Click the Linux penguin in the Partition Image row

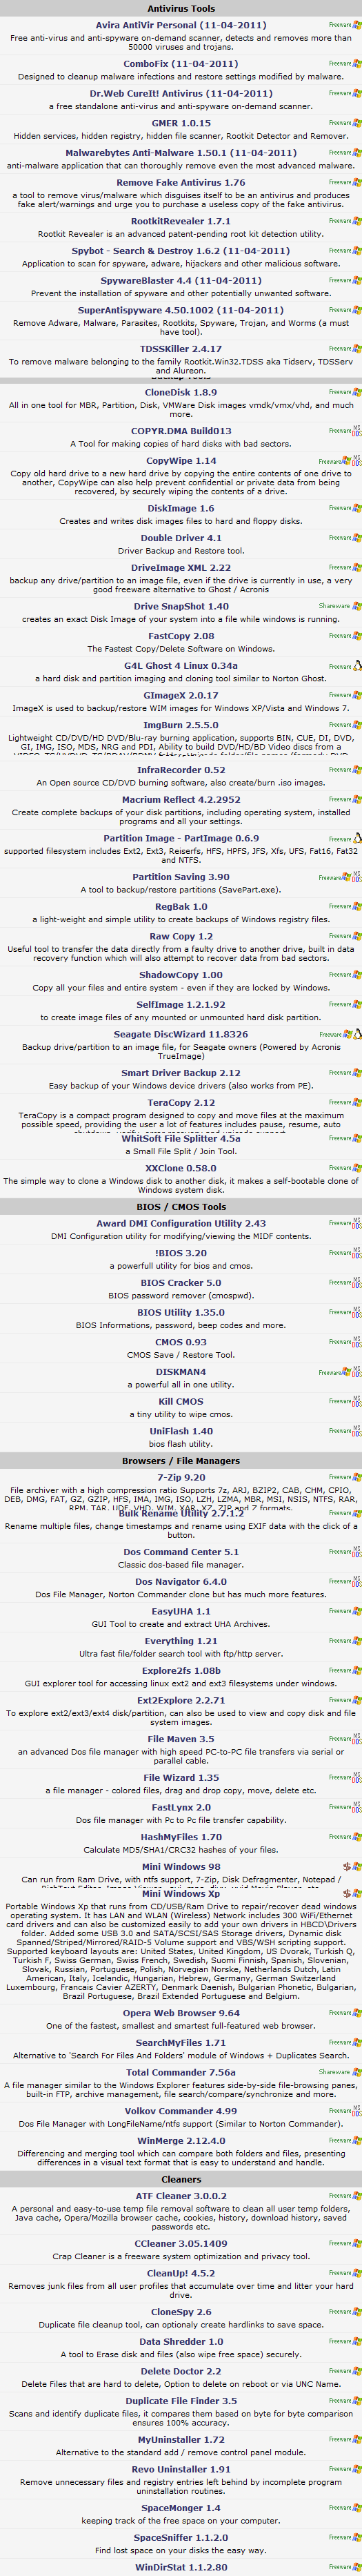358,839
